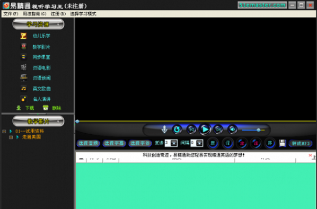317x209 pixels.
Task: Open the 文件(F) menu
Action: [x=11, y=14]
